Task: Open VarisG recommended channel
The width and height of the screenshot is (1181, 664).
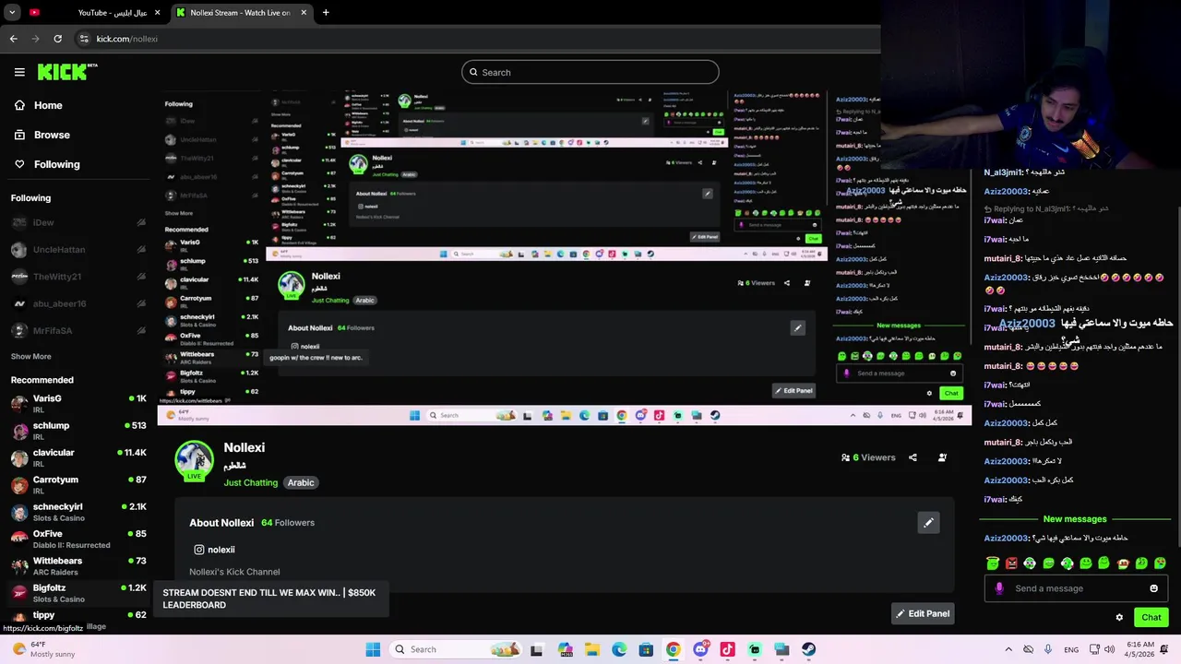Action: (x=78, y=404)
